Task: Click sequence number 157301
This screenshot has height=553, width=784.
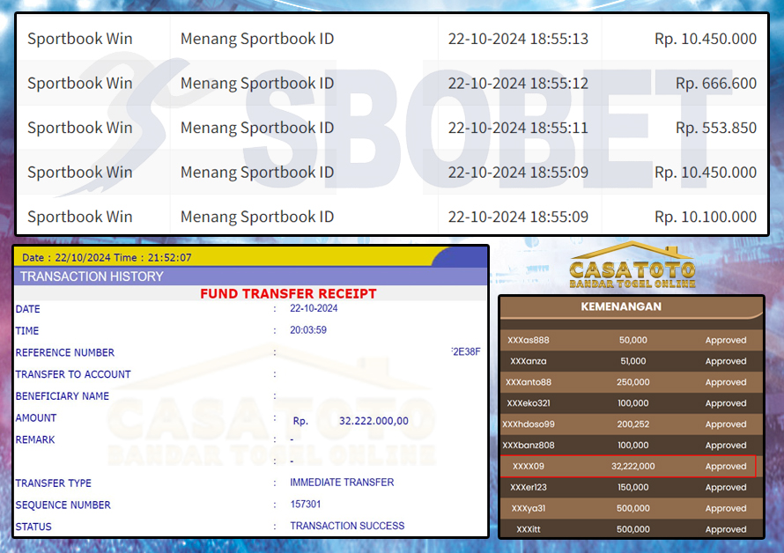Action: (x=306, y=505)
